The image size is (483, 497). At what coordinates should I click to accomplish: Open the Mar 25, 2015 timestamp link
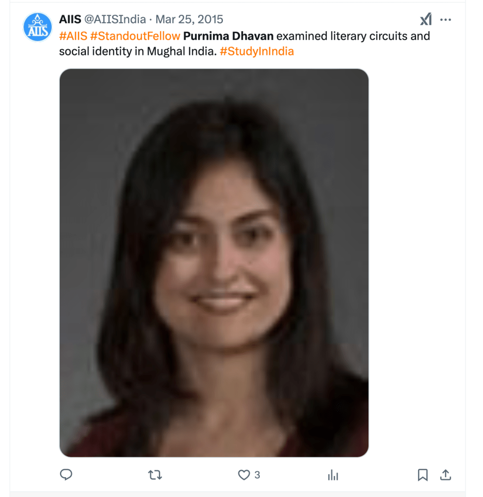coord(189,19)
